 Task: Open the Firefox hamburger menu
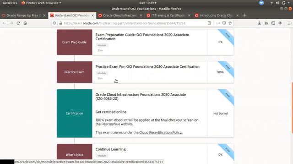pyautogui.click(x=289, y=23)
